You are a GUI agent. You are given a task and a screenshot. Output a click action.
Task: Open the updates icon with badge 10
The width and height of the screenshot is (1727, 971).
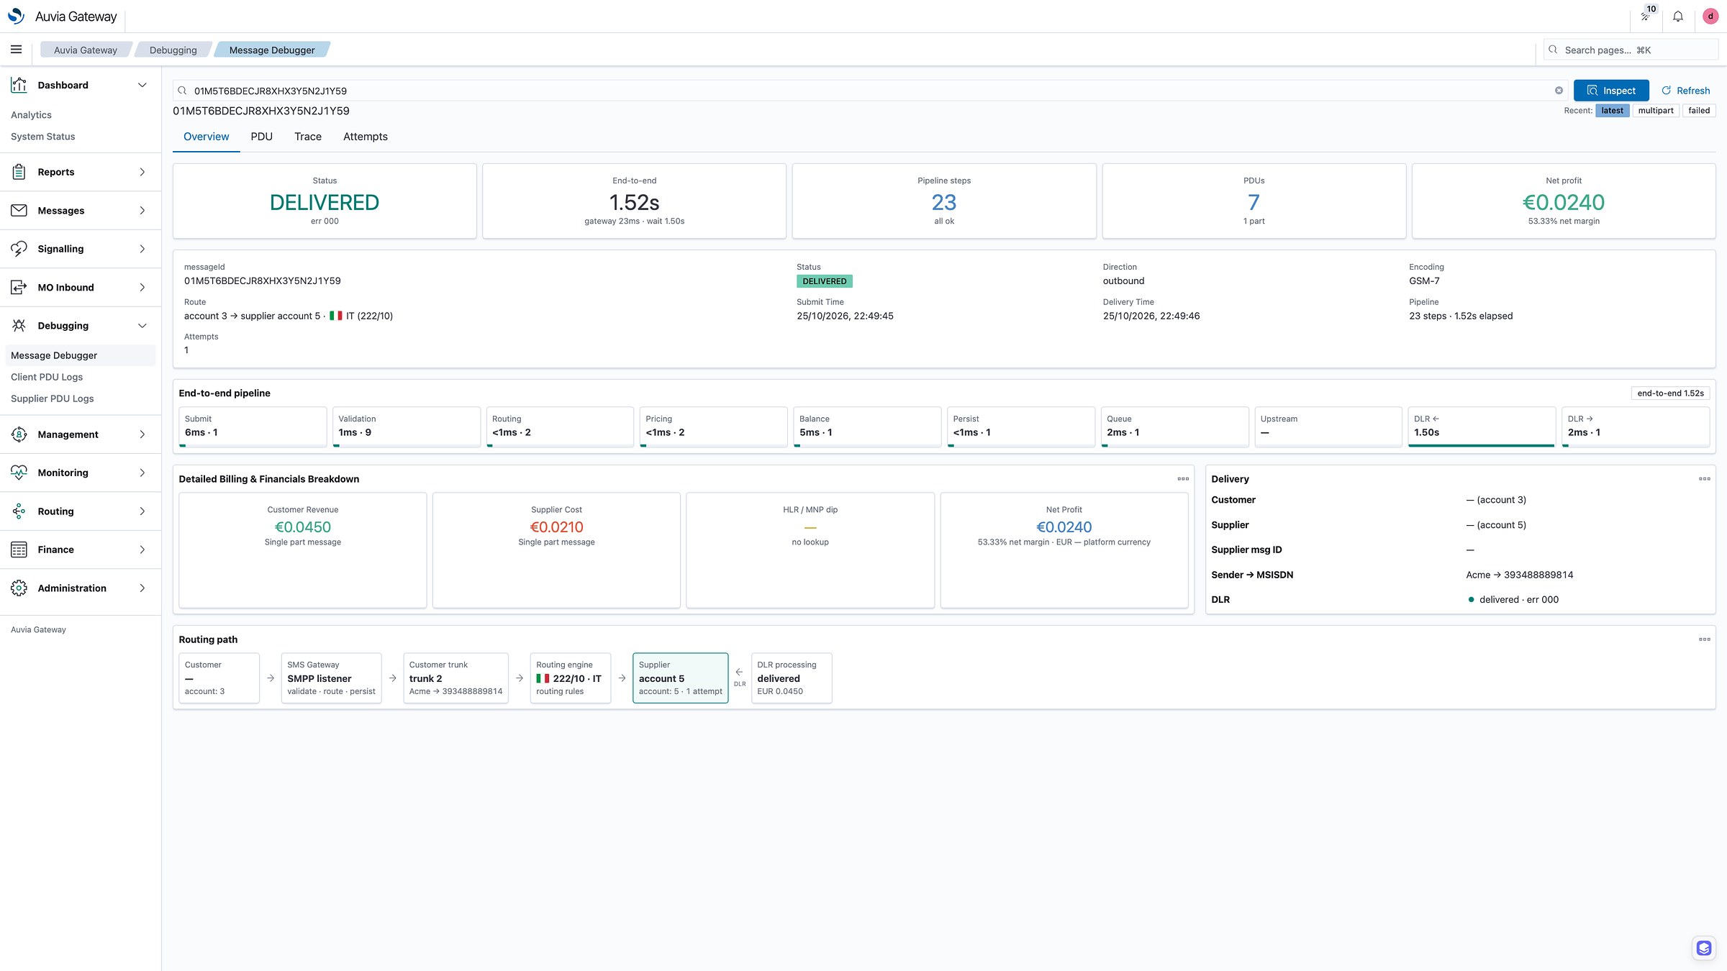pyautogui.click(x=1646, y=15)
